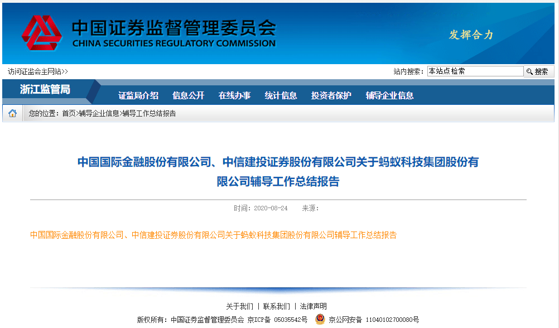Click CHINA SECURITIES REGULATORY COMMISSION text
The height and width of the screenshot is (328, 559).
[174, 44]
